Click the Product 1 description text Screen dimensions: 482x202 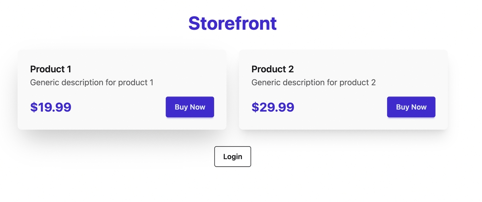[92, 83]
